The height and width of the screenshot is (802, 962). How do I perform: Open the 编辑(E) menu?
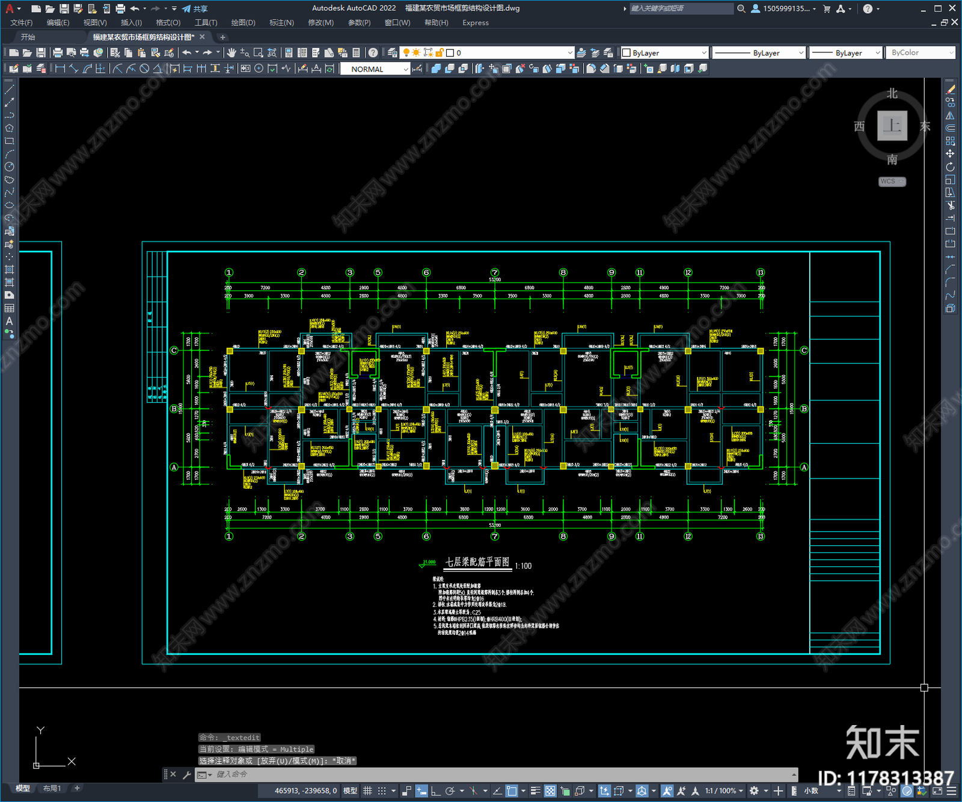[x=58, y=23]
